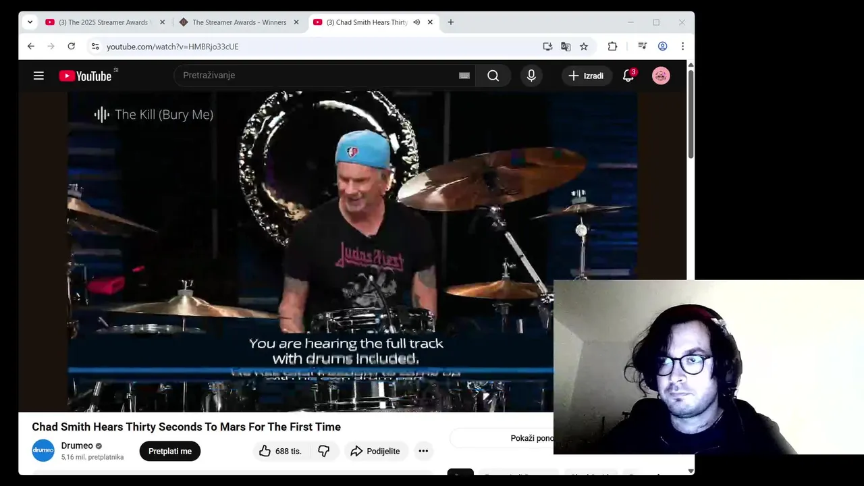
Task: Open the on-screen keyboard icon in search
Action: pos(464,76)
